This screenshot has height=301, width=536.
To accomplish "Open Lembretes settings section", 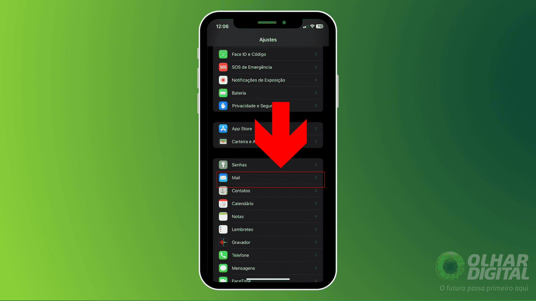I will click(x=268, y=229).
